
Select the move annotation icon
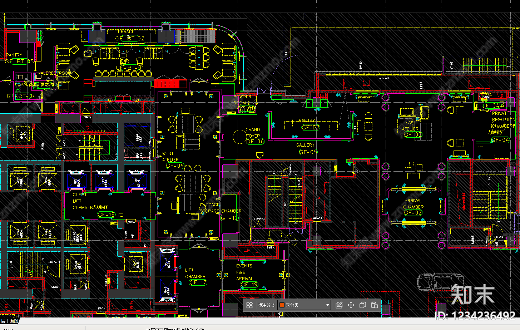pos(351,305)
